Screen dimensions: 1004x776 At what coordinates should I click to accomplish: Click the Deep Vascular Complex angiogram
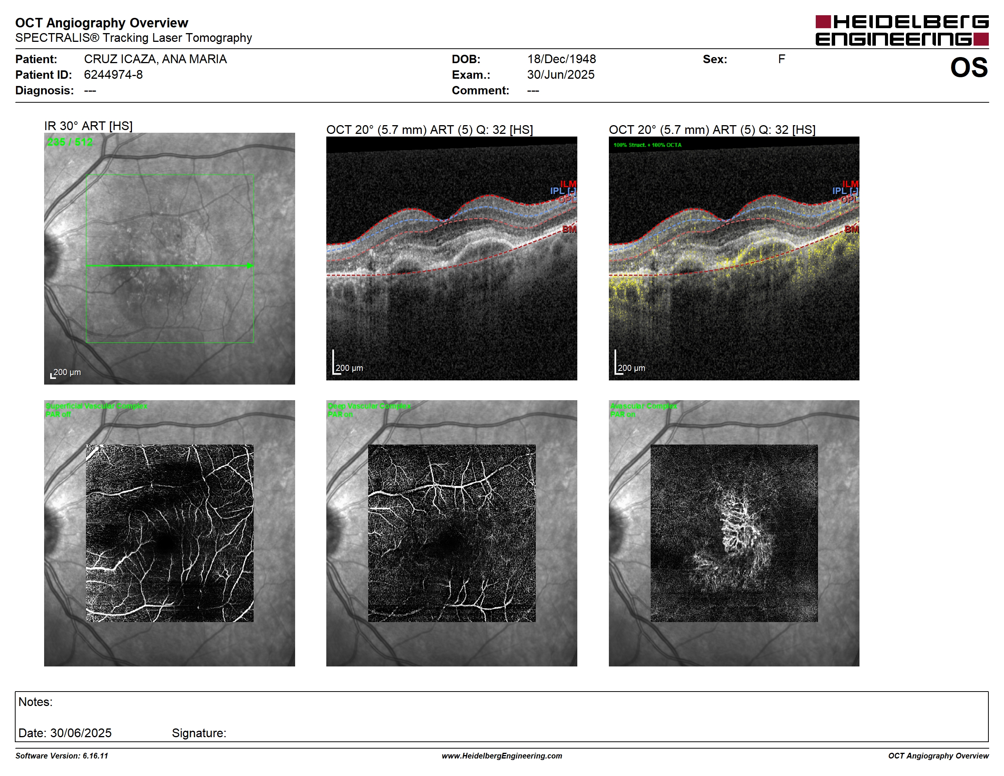[x=451, y=533]
